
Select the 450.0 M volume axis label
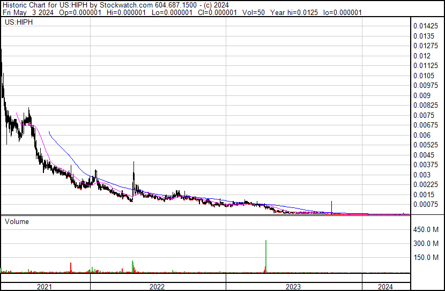(426, 229)
